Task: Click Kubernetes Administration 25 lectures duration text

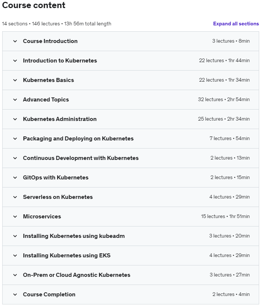Action: (x=224, y=119)
